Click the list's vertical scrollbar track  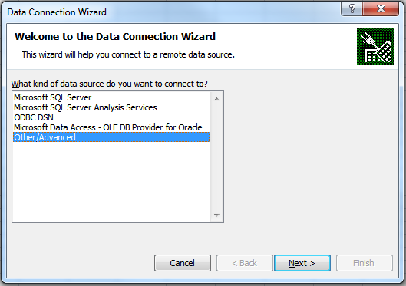(x=216, y=157)
